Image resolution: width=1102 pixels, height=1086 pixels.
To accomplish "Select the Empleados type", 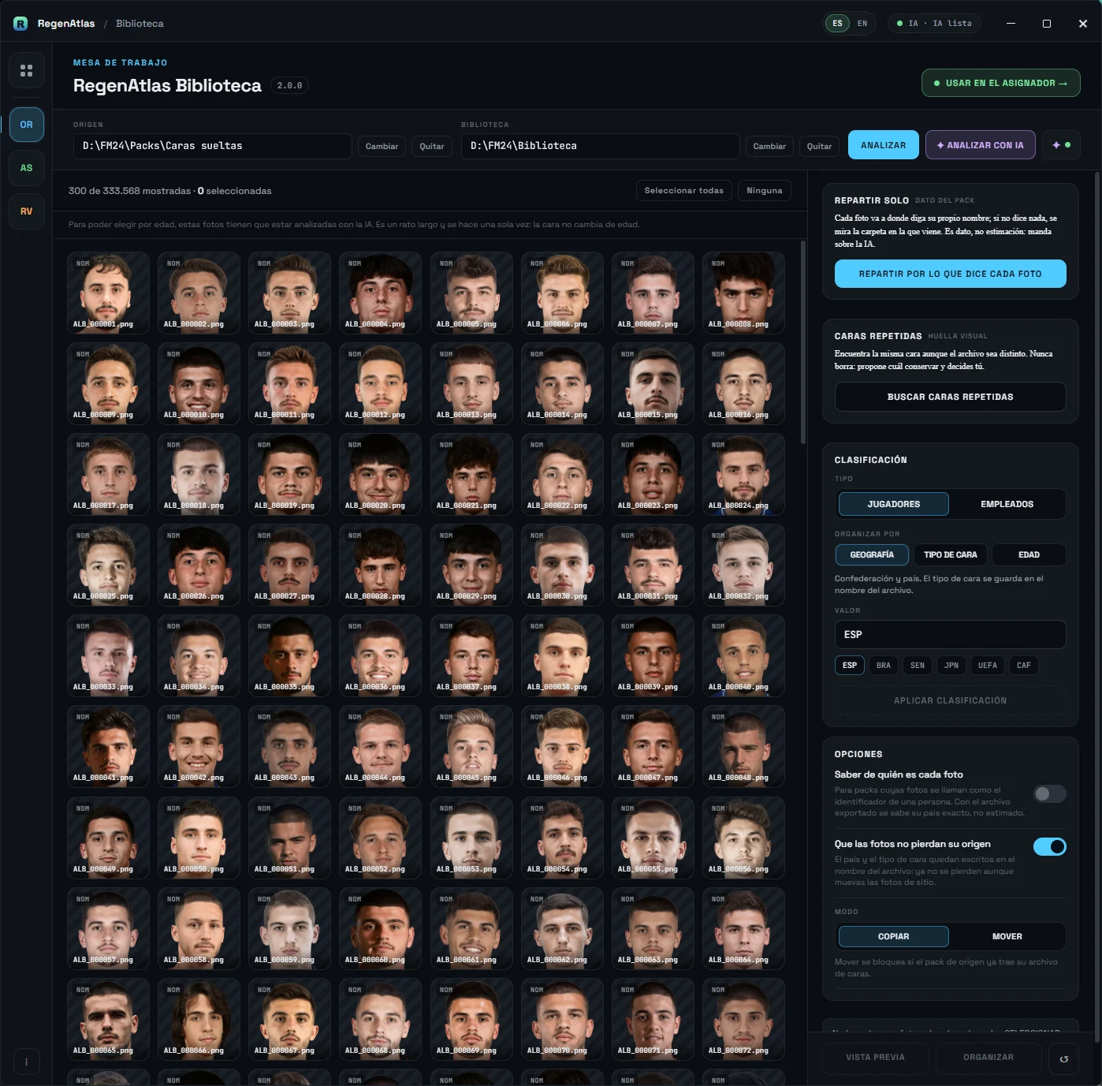I will [1007, 504].
